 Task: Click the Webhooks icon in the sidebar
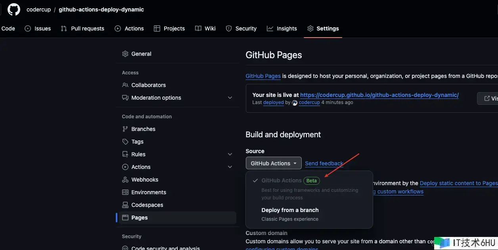(x=125, y=180)
